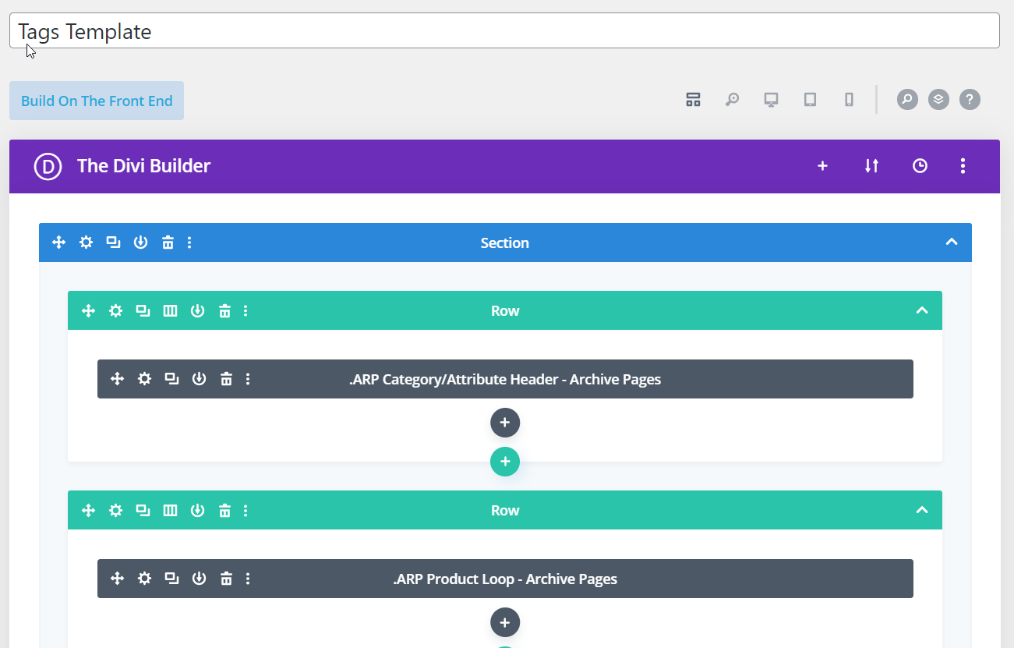Collapse the first Row
The width and height of the screenshot is (1014, 648).
922,311
